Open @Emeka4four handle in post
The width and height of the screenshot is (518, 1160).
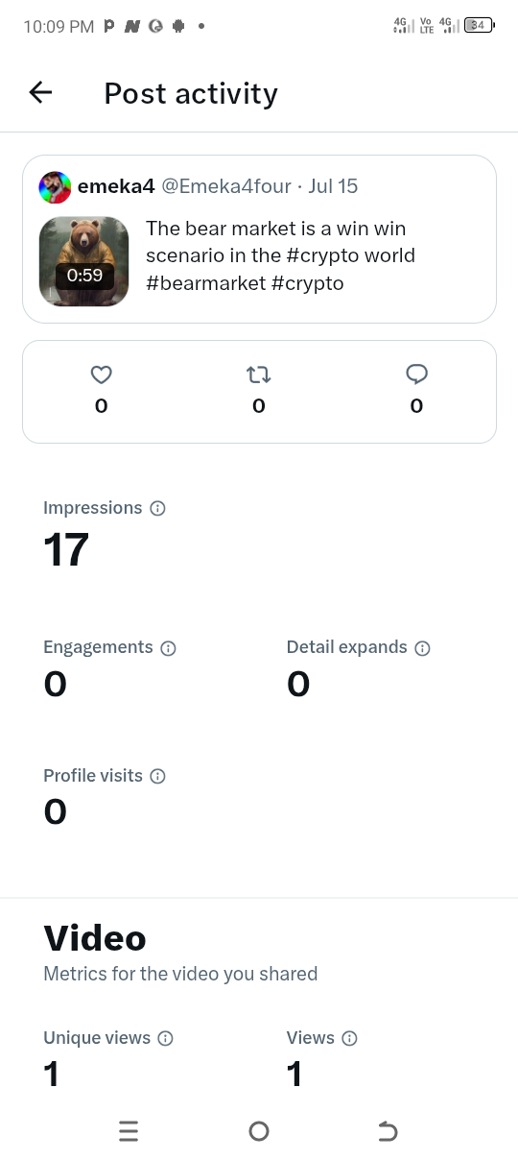pos(226,186)
